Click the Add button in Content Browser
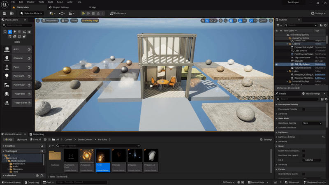The image size is (329, 185). tap(9, 139)
